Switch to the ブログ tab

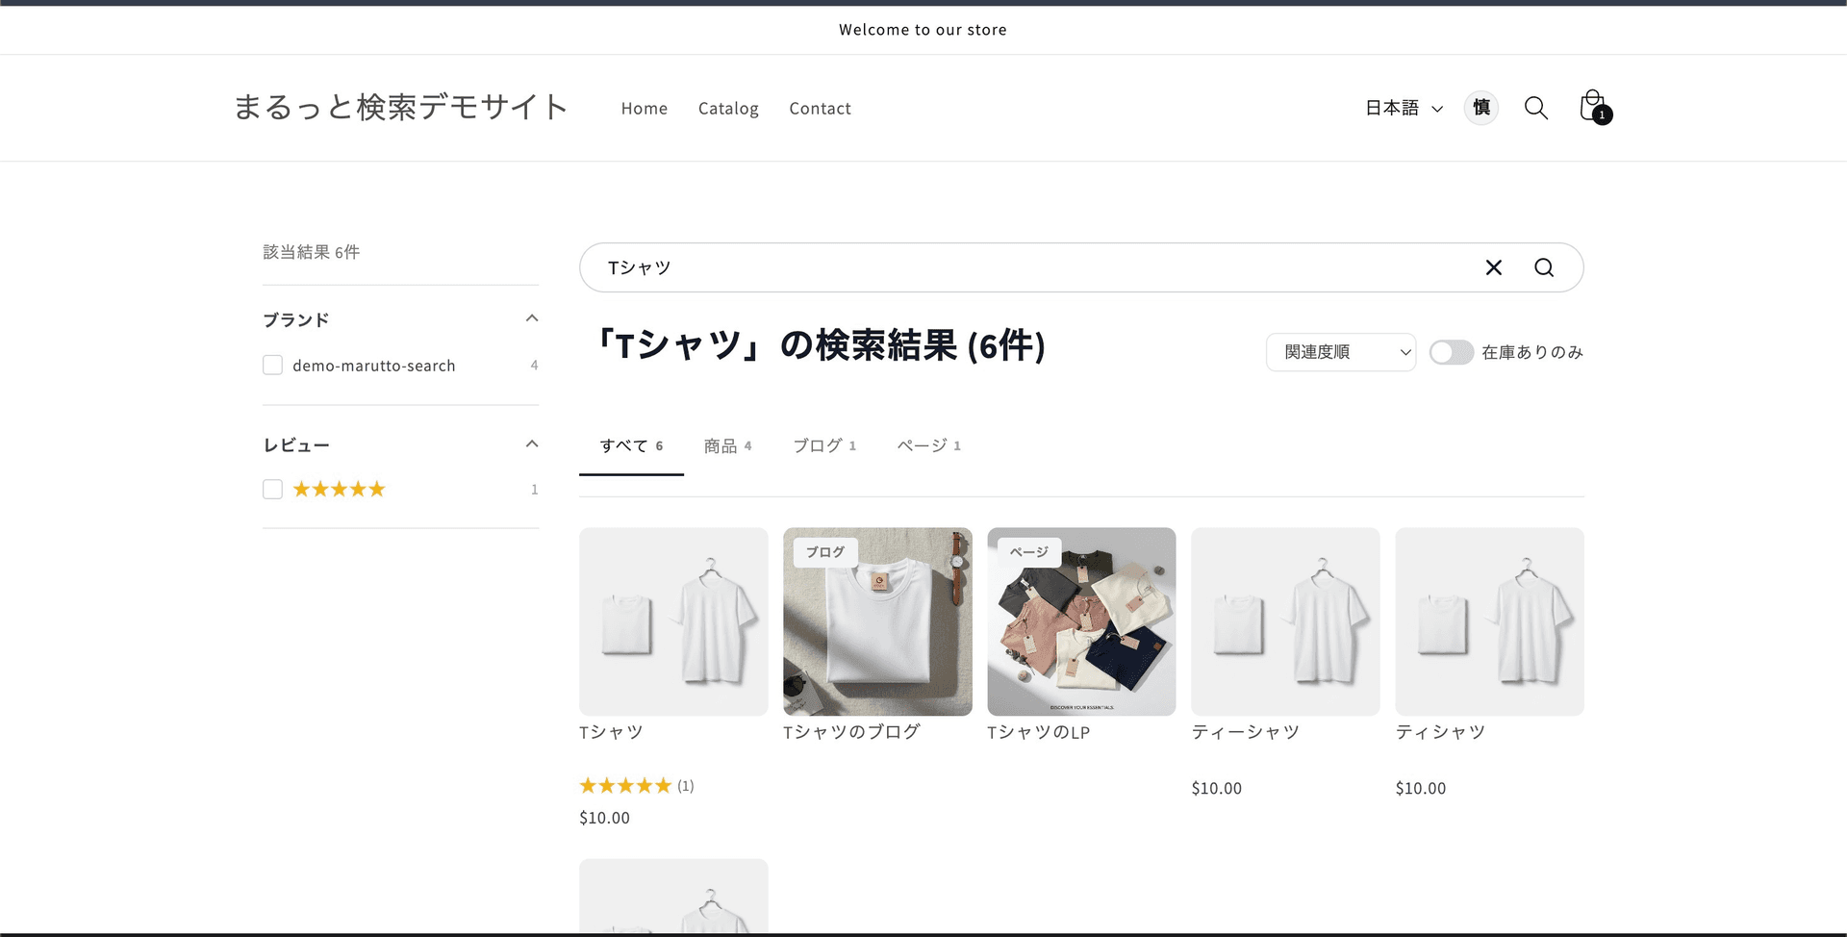click(824, 445)
